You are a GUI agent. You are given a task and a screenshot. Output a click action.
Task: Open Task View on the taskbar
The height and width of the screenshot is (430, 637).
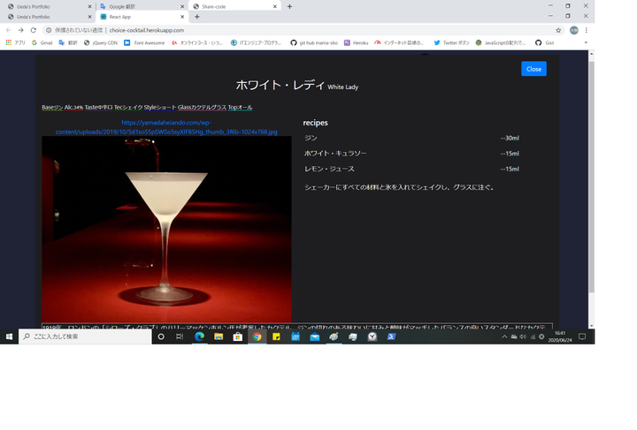(180, 336)
